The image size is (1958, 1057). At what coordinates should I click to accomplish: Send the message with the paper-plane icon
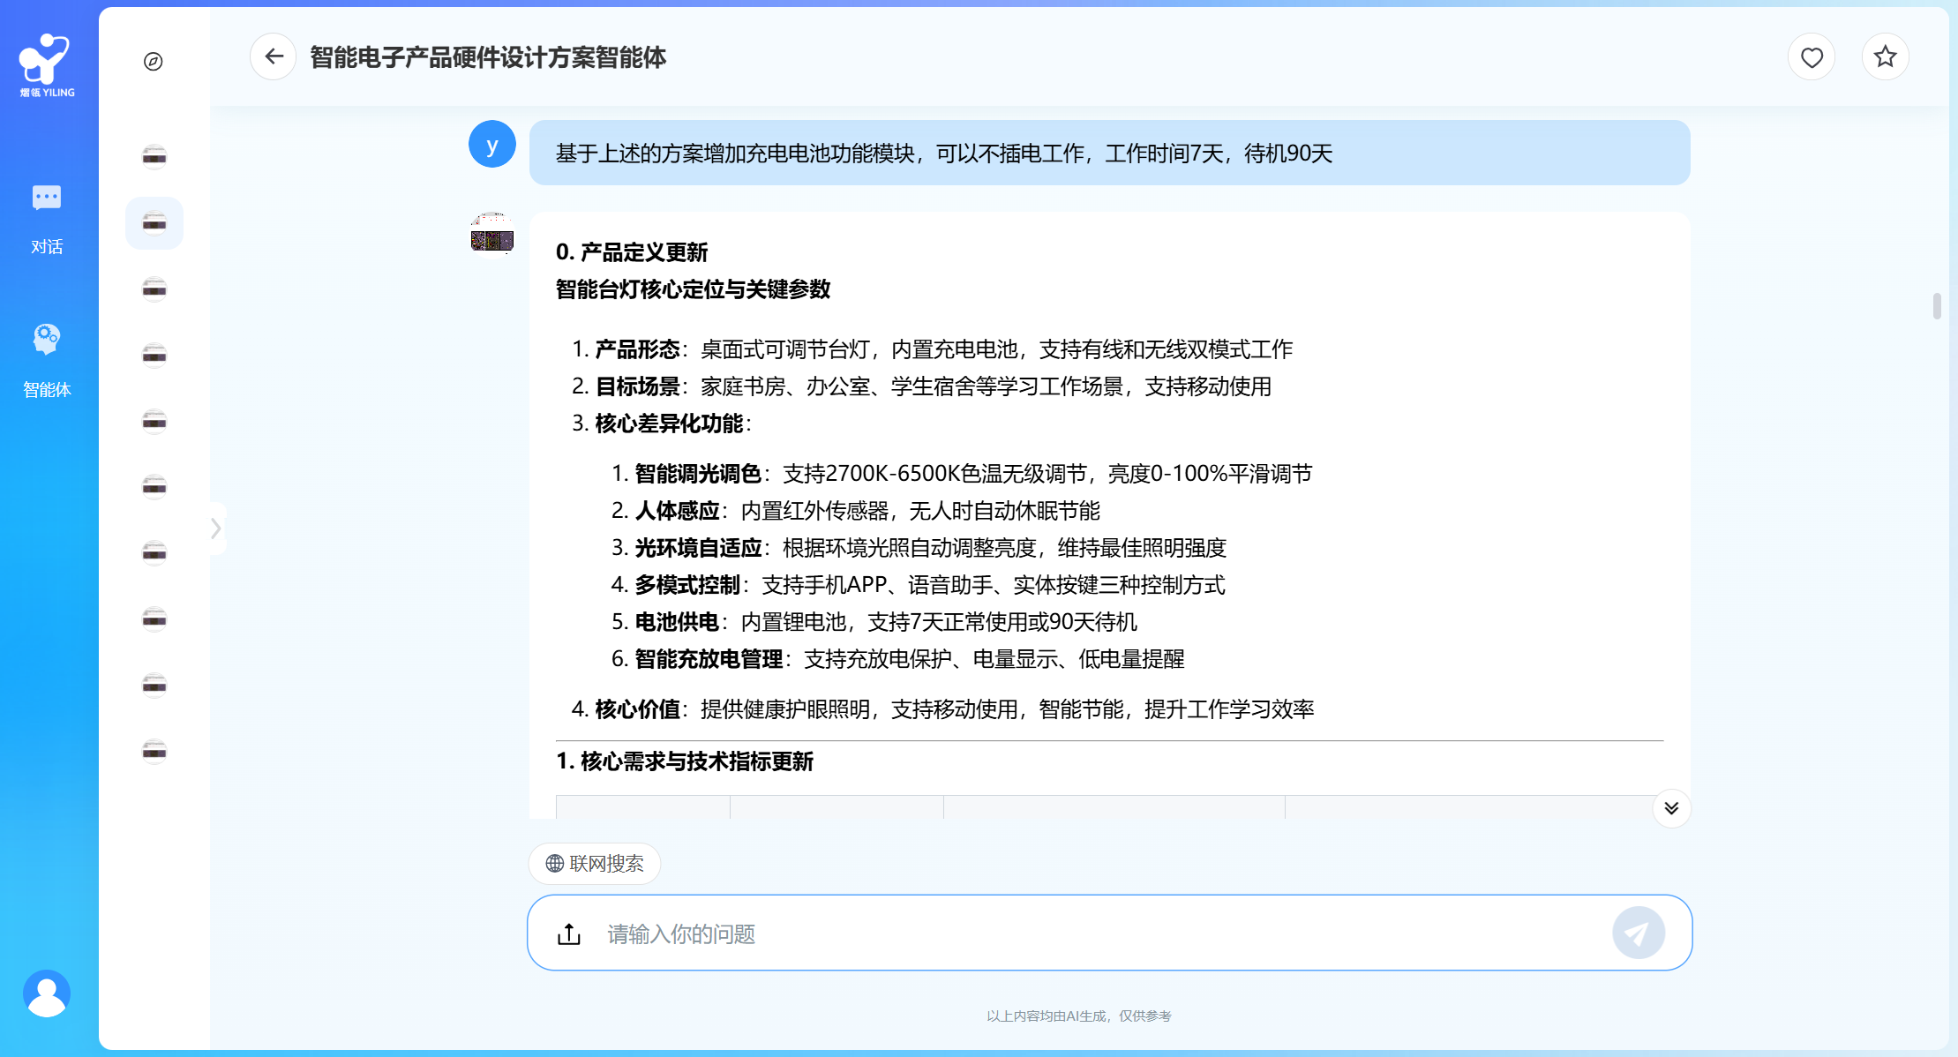coord(1639,932)
